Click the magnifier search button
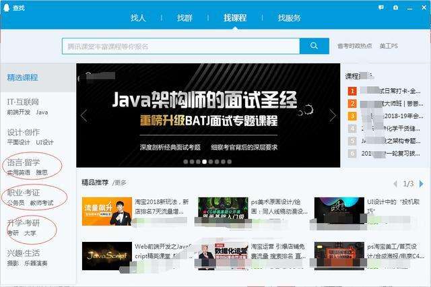The width and height of the screenshot is (431, 287). click(314, 46)
